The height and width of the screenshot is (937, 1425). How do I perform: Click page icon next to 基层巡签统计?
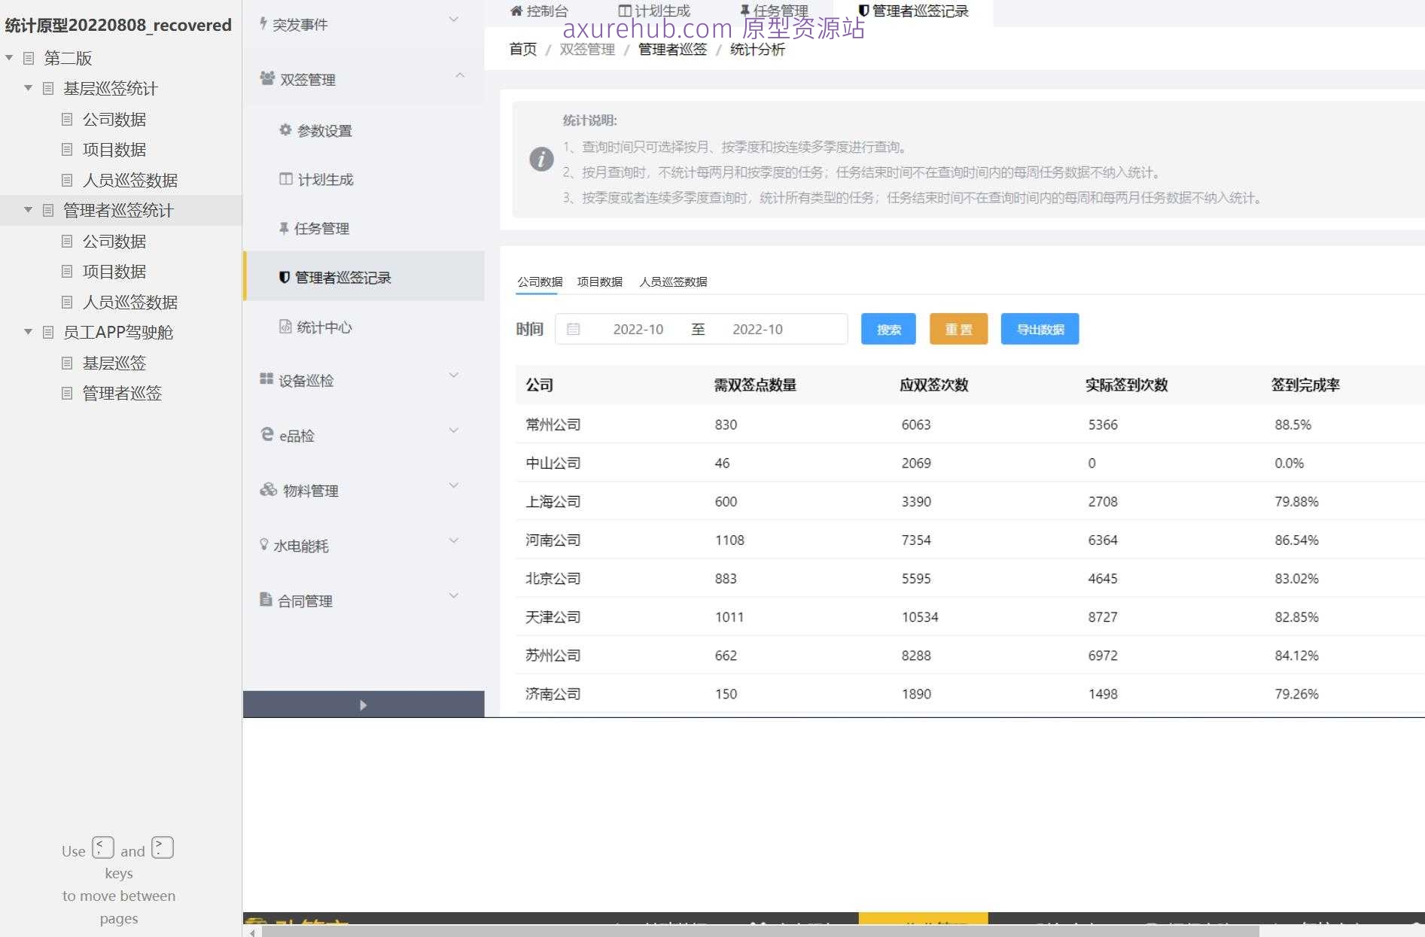tap(48, 89)
